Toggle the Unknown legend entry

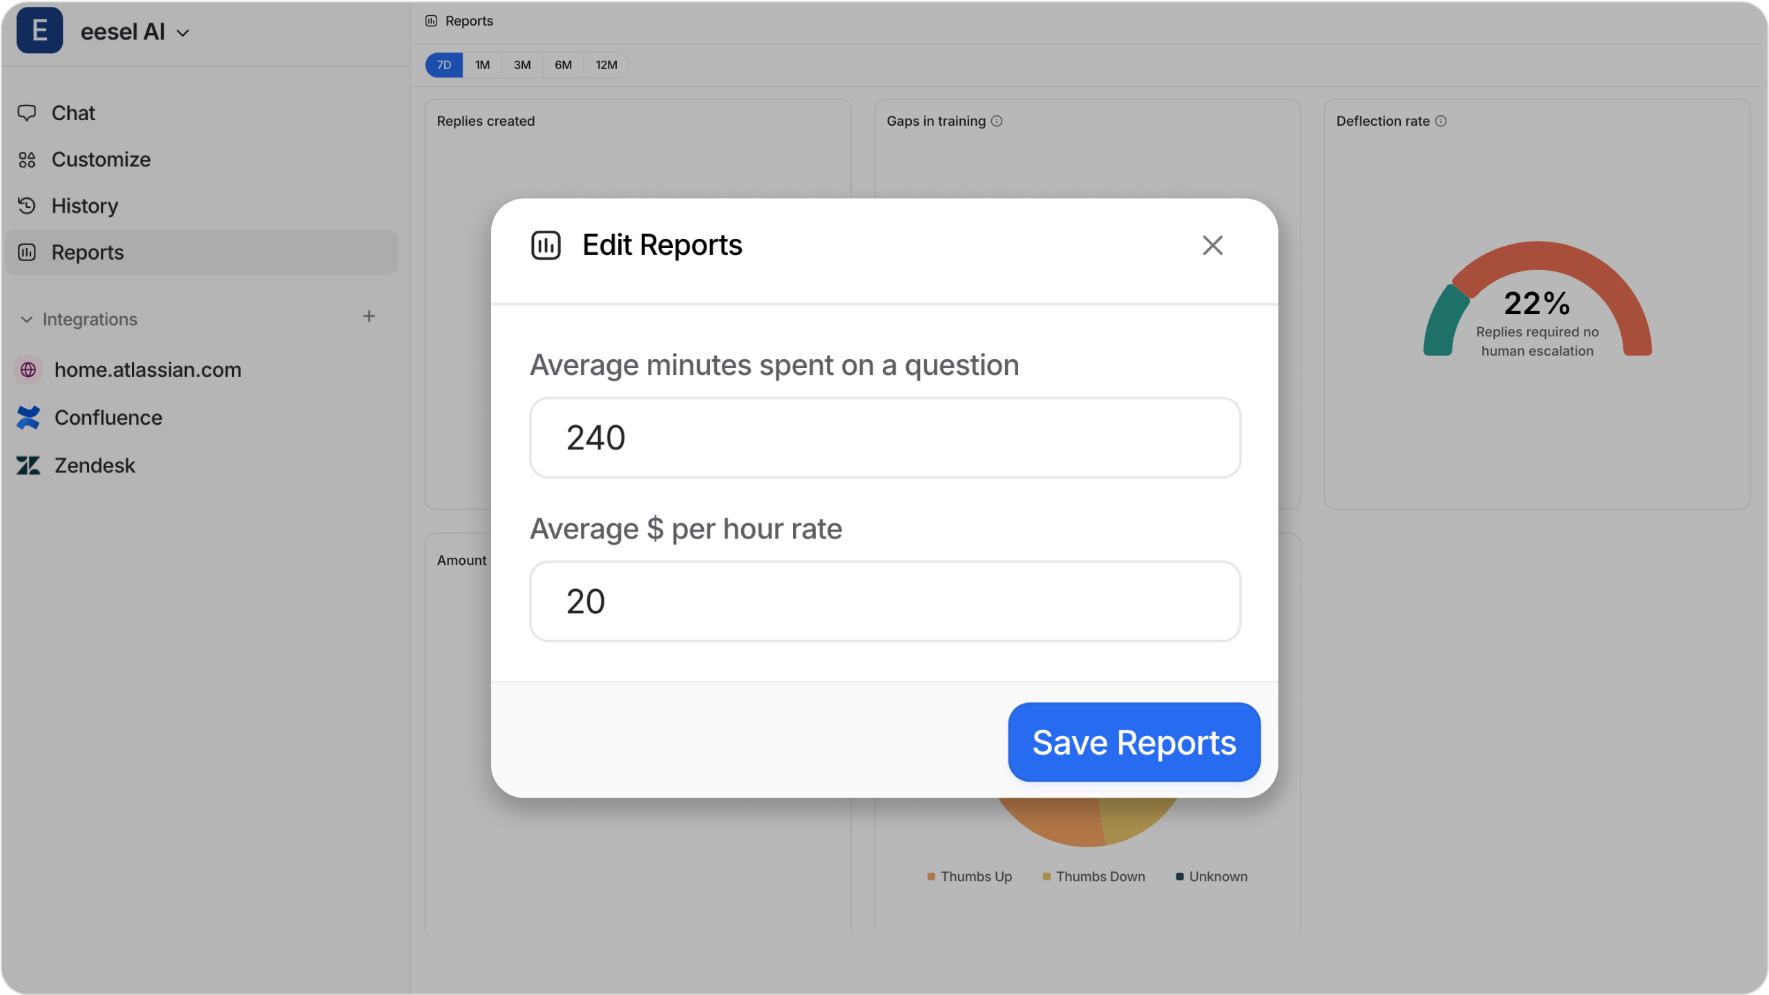(x=1212, y=876)
